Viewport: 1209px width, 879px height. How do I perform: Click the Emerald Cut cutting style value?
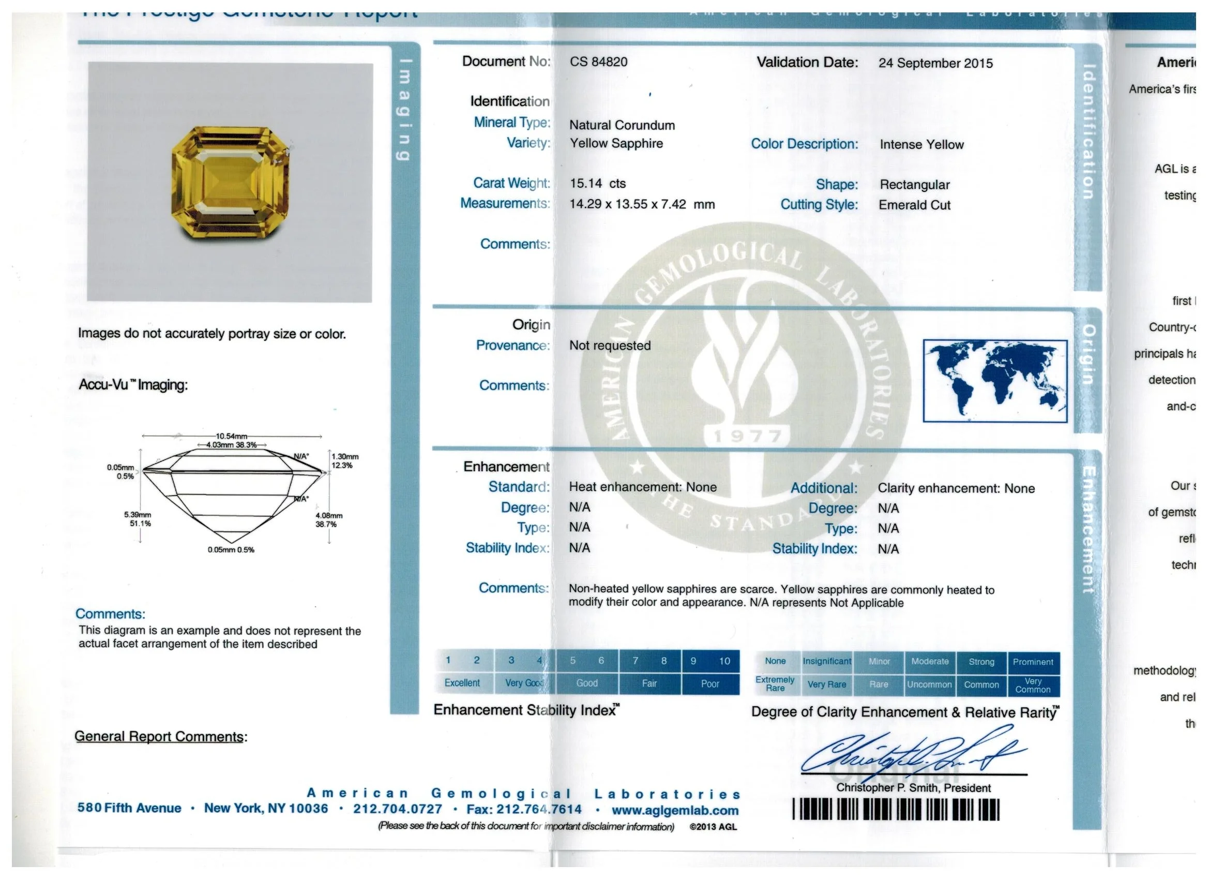[915, 205]
